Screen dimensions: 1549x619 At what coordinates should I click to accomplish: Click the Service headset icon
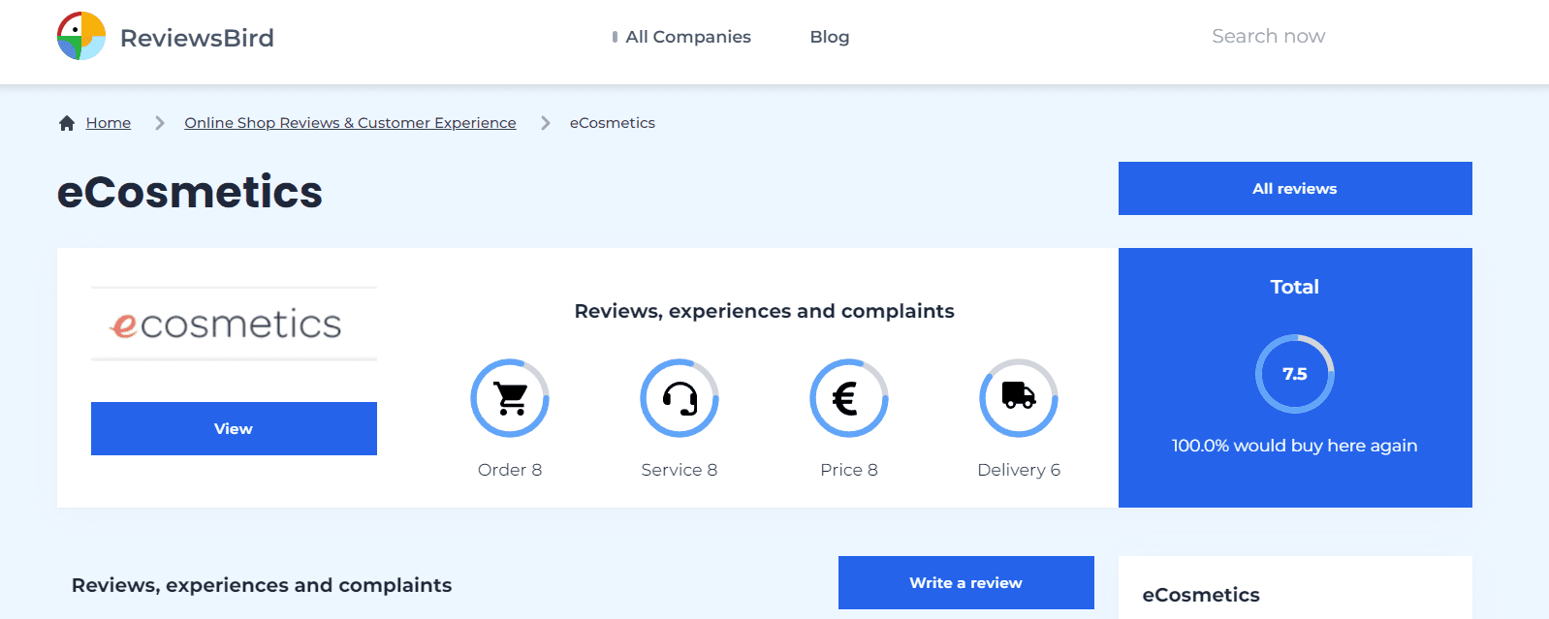680,398
